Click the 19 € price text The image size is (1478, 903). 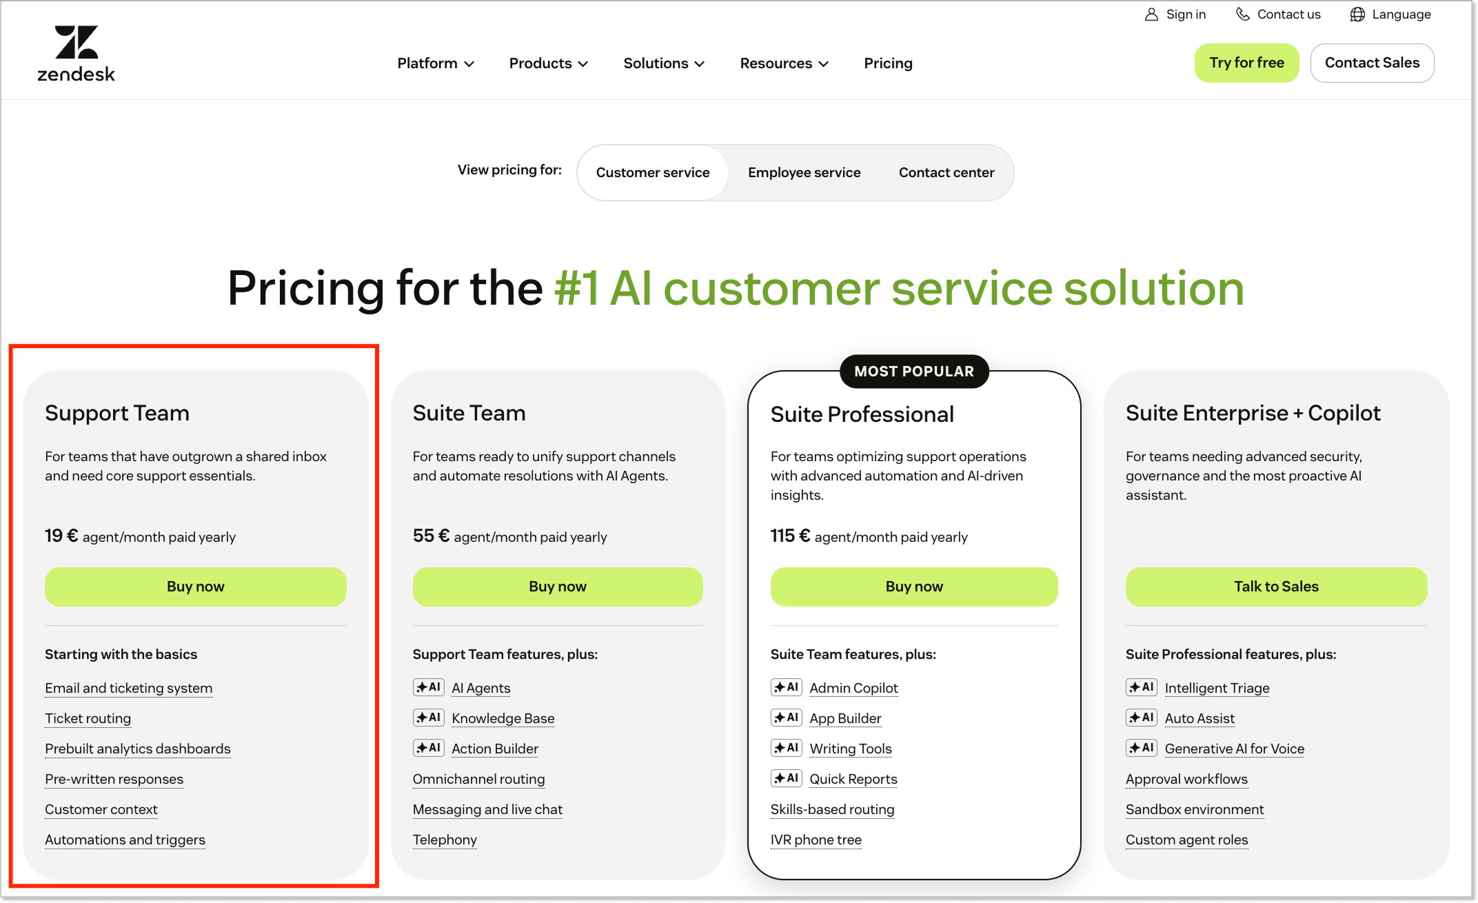click(x=61, y=536)
